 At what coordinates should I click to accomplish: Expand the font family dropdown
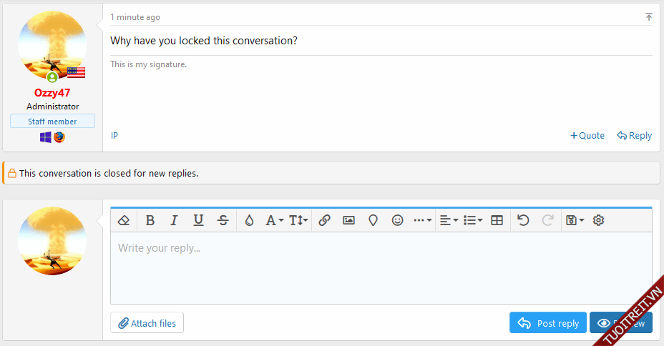click(275, 220)
